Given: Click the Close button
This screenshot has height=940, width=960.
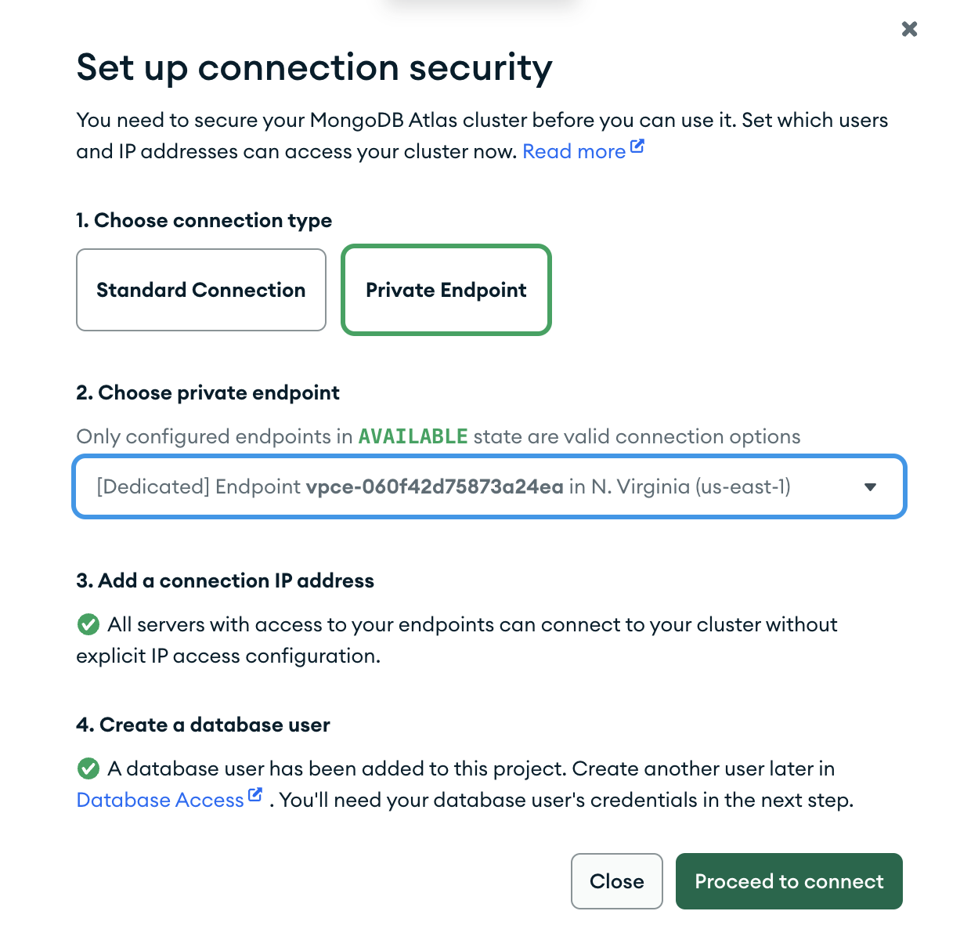Looking at the screenshot, I should pos(617,881).
